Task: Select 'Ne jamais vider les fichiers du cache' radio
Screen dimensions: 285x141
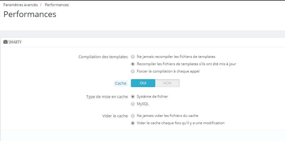Action: click(133, 116)
